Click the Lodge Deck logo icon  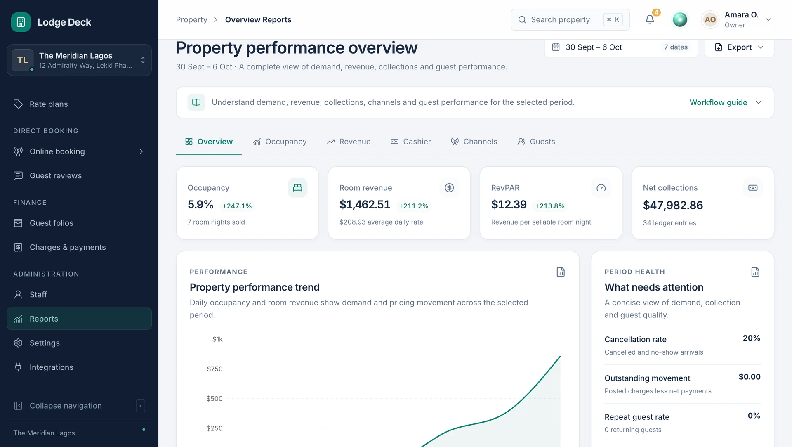(x=21, y=22)
